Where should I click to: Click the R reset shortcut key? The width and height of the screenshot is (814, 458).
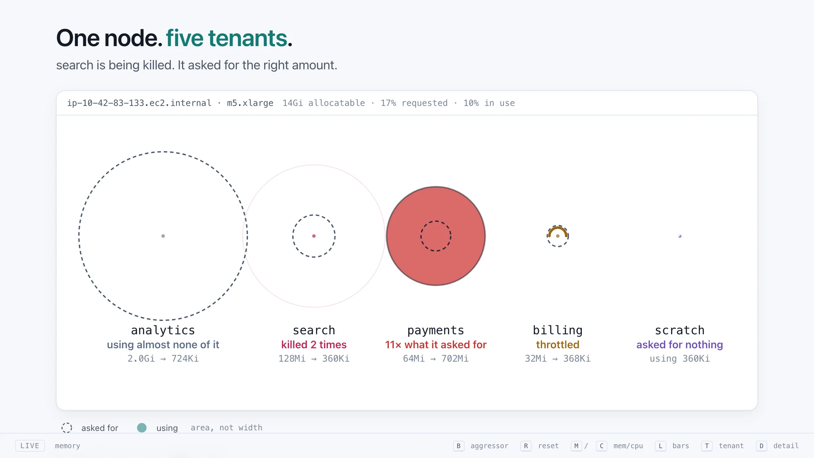coord(526,446)
